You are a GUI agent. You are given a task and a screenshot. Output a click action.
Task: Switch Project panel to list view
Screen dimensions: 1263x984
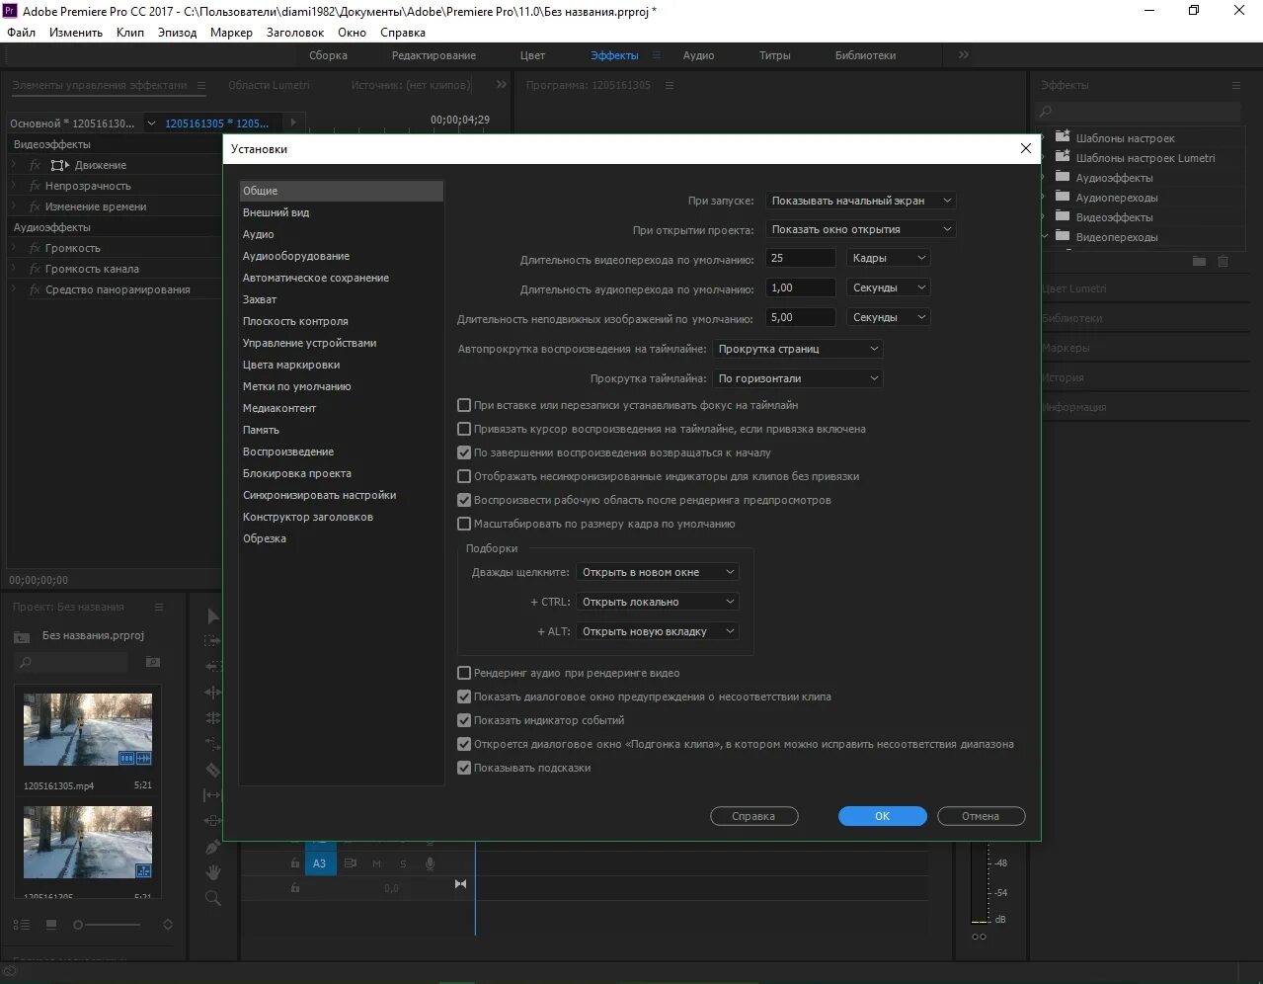pos(22,925)
